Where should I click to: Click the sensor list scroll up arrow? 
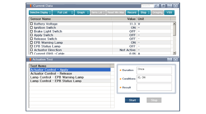tap(174, 23)
